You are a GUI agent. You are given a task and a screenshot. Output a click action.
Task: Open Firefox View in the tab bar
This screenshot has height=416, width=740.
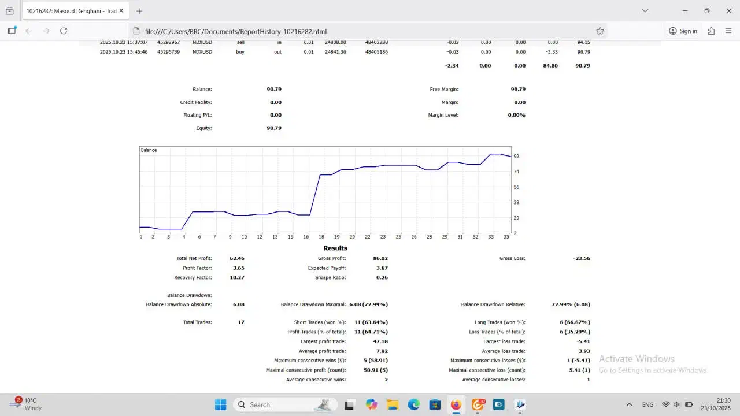pos(9,11)
